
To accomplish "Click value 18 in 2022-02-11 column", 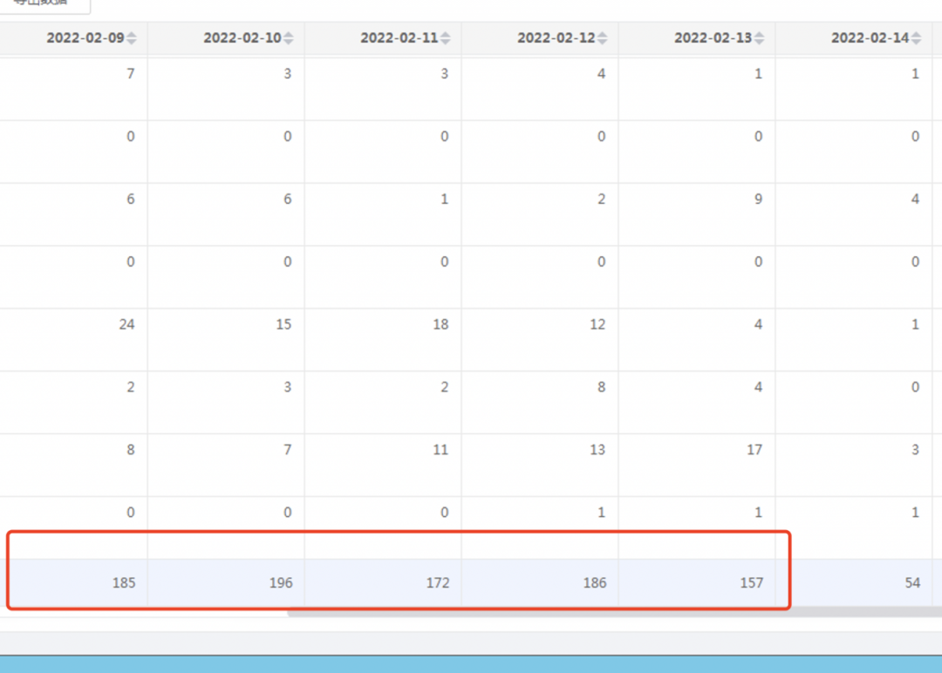I will (x=440, y=325).
